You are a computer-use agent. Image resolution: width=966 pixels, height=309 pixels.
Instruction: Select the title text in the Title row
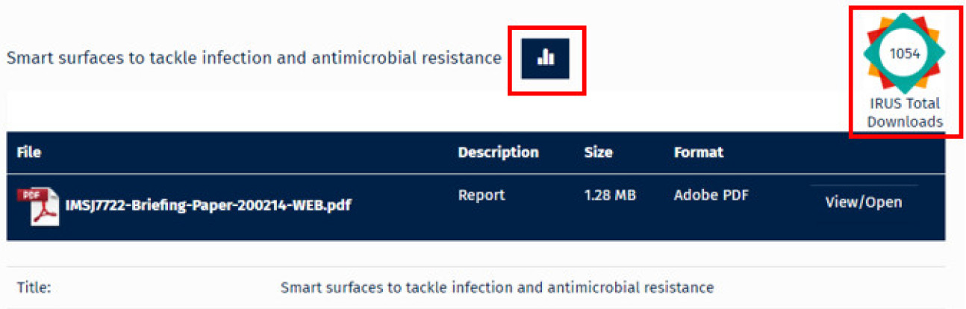(496, 288)
